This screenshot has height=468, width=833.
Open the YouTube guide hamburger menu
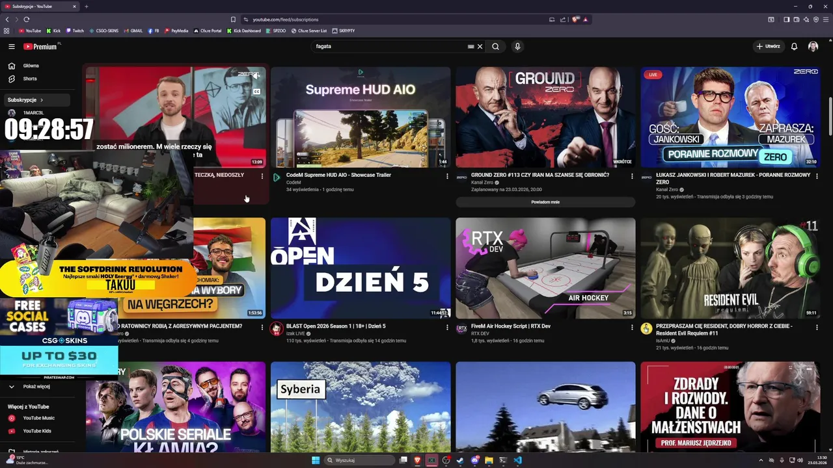(x=11, y=46)
